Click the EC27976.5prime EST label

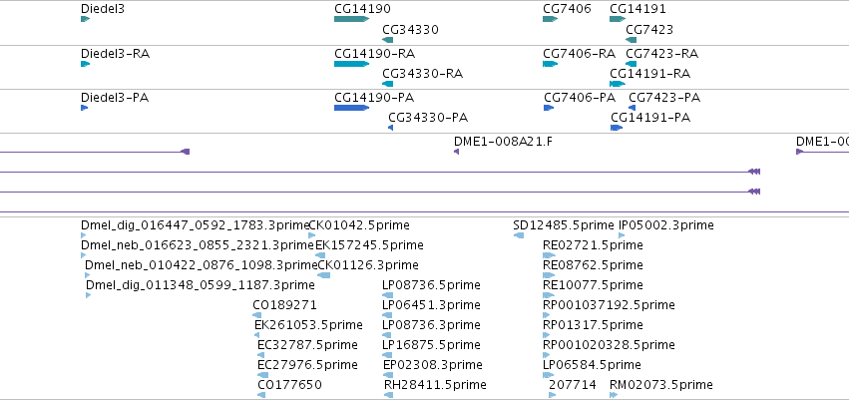[307, 365]
